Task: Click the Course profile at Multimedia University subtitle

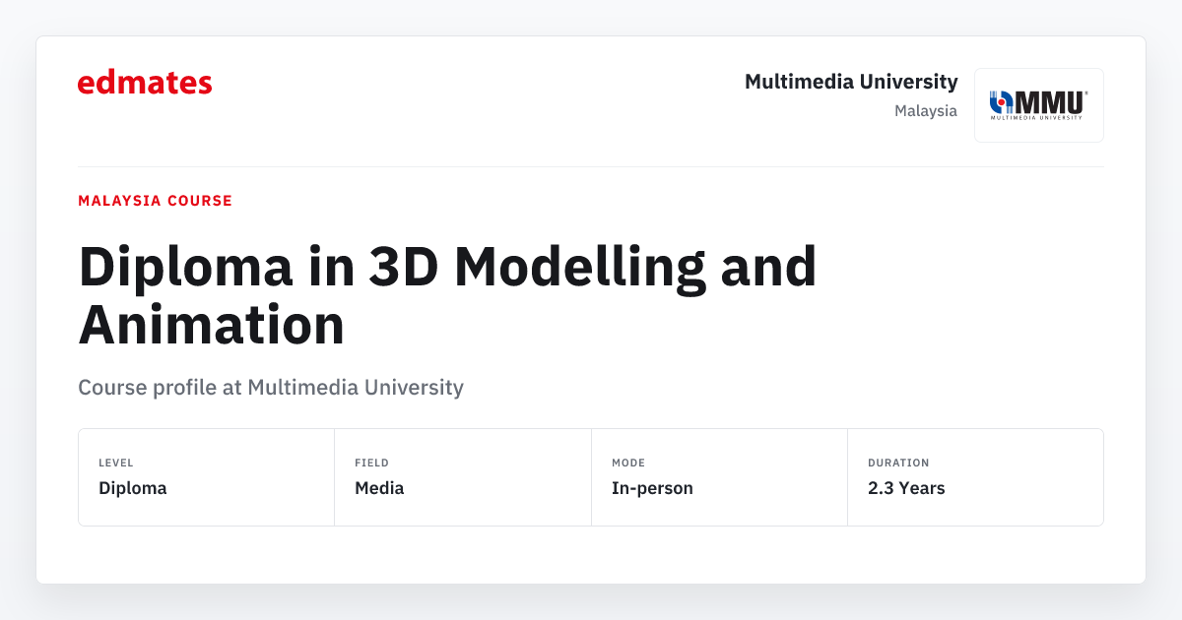Action: coord(271,388)
